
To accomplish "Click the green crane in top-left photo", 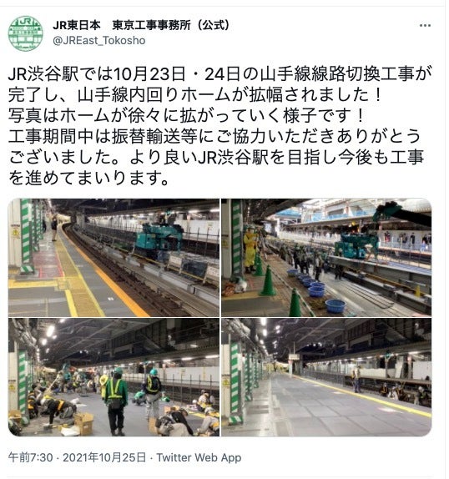I will click(x=159, y=237).
